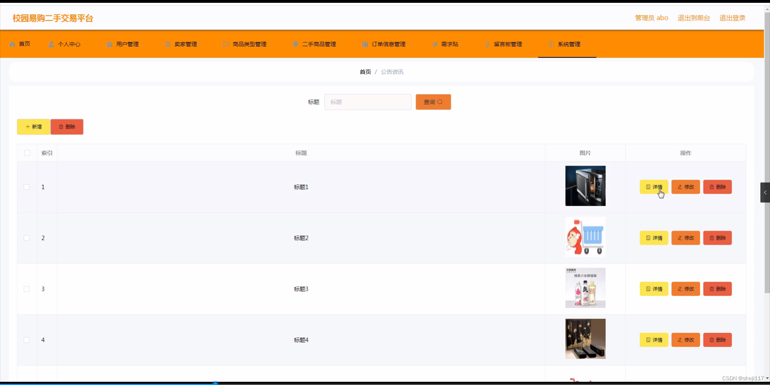This screenshot has height=385, width=770.
Task: Expand the side drawer arrow at right edge
Action: tap(765, 192)
